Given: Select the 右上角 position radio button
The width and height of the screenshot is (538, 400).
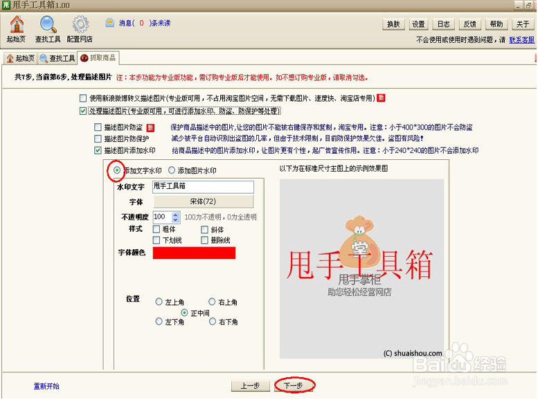Looking at the screenshot, I should [212, 302].
